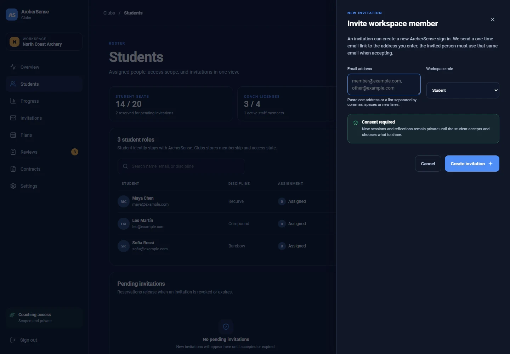510x354 pixels.
Task: Close the Invite workspace member panel
Action: [493, 19]
